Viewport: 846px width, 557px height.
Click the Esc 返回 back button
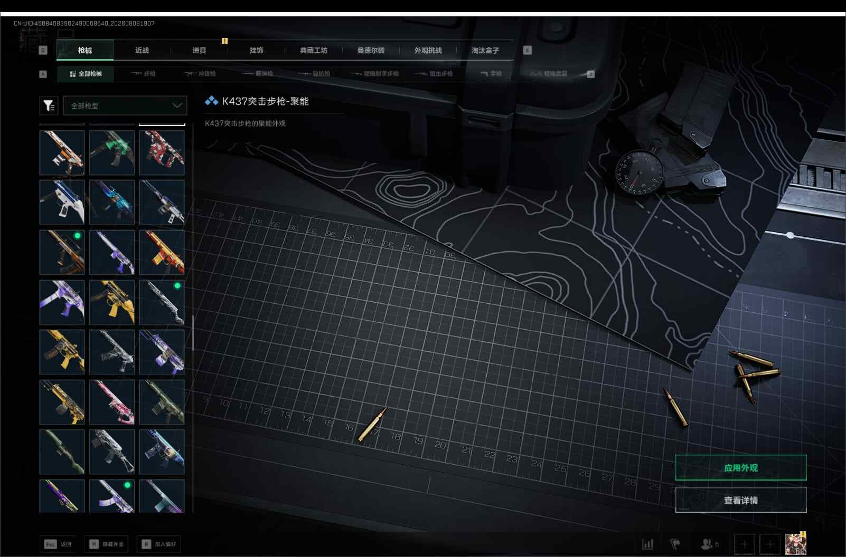pyautogui.click(x=58, y=544)
